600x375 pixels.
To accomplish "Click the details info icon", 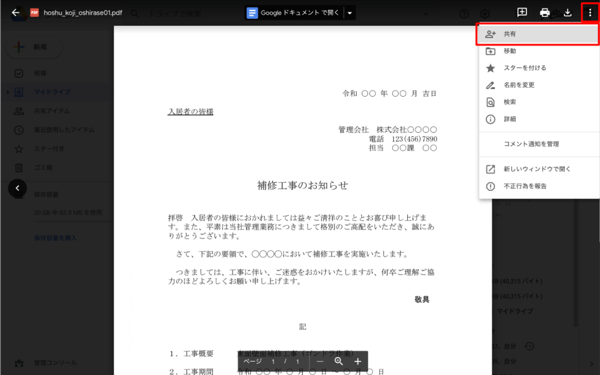I will 490,120.
